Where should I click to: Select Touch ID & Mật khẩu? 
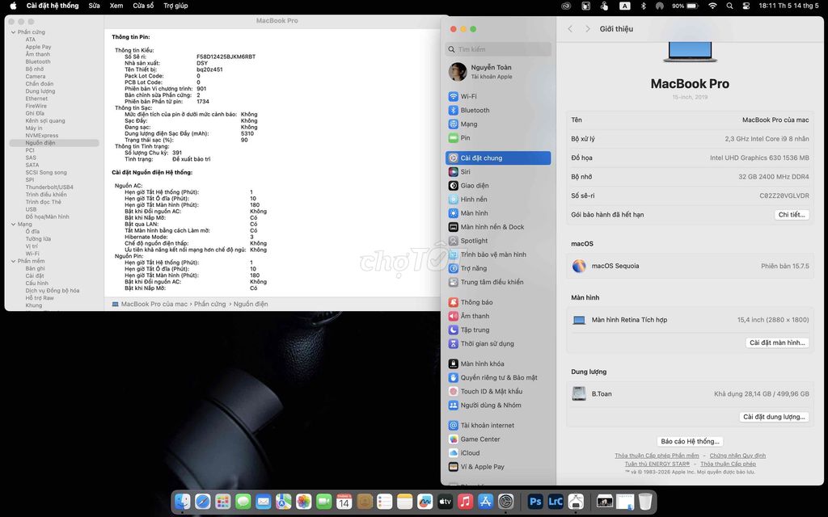pos(498,392)
